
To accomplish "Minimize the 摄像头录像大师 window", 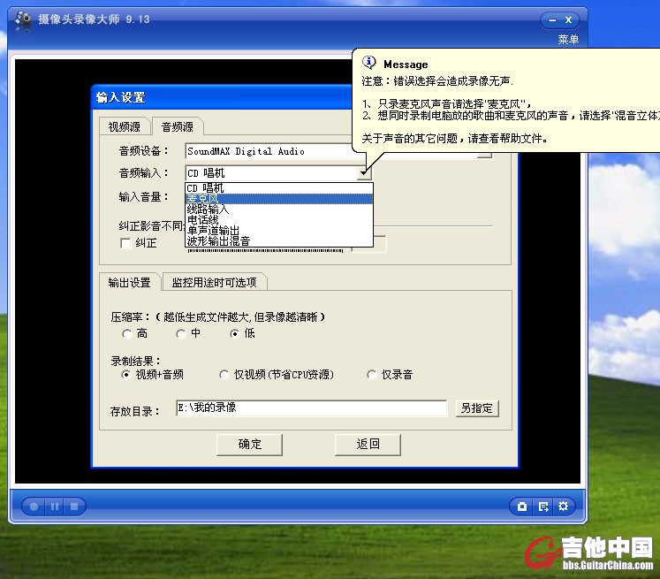I will (x=553, y=19).
